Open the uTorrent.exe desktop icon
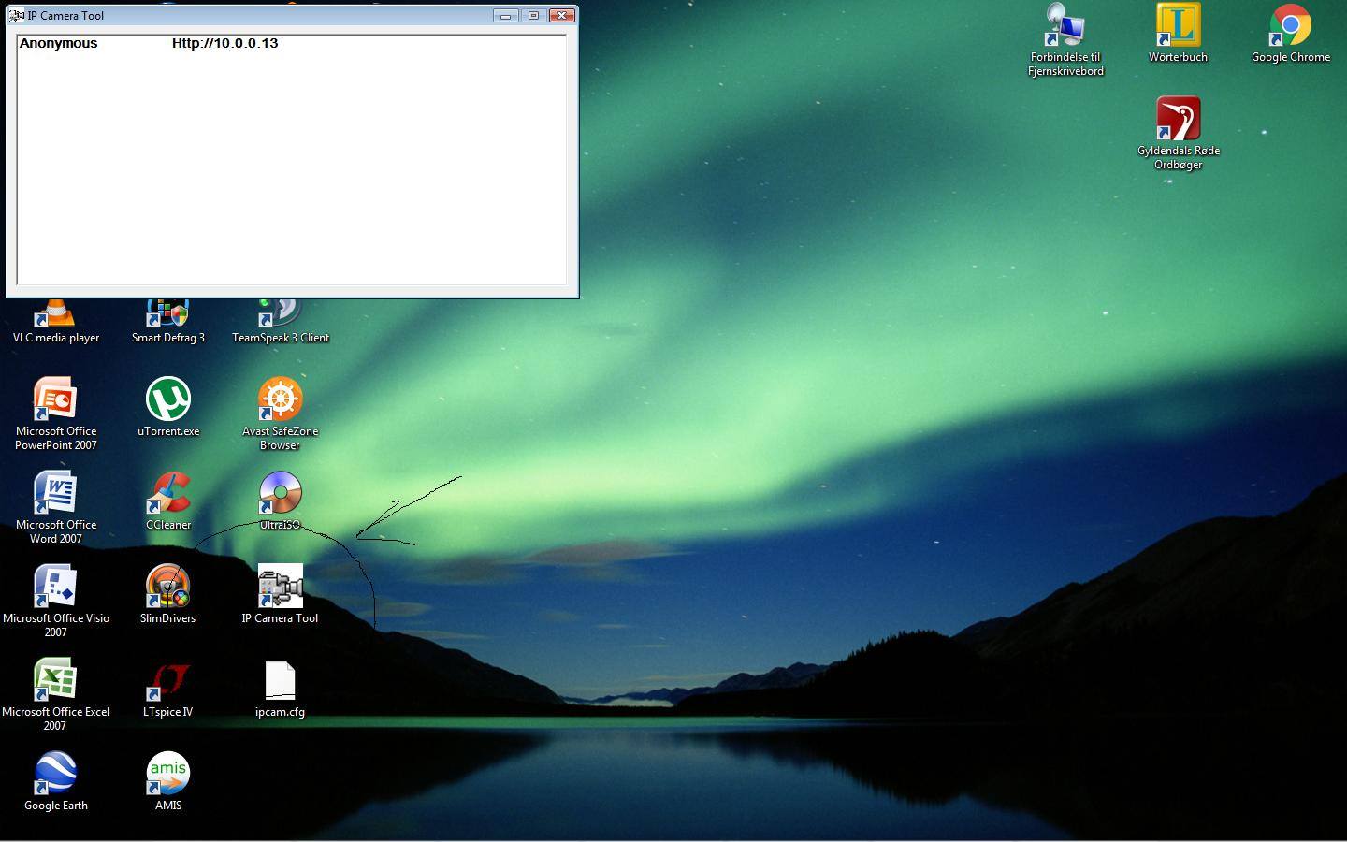This screenshot has height=842, width=1347. click(168, 399)
